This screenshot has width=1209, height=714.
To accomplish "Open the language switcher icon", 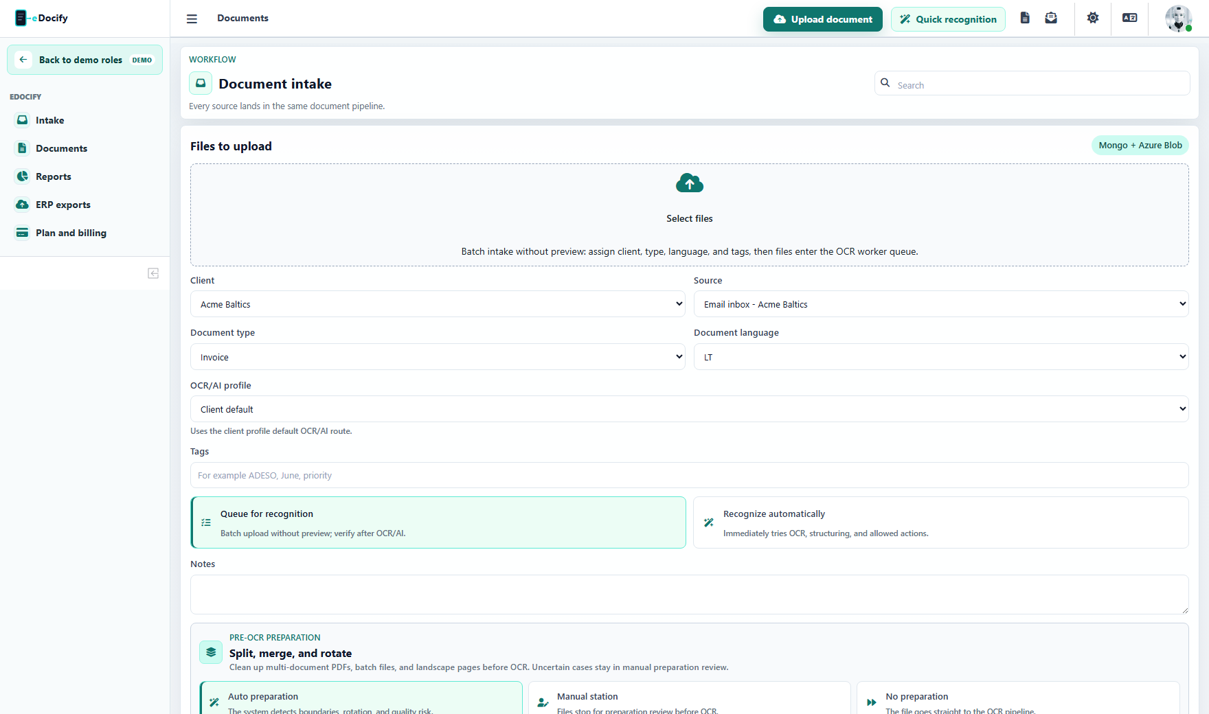I will [1130, 18].
